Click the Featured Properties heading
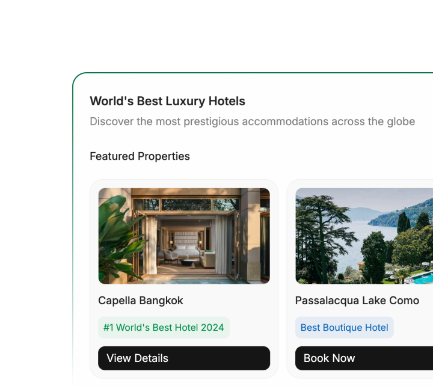The image size is (433, 386). pos(140,156)
